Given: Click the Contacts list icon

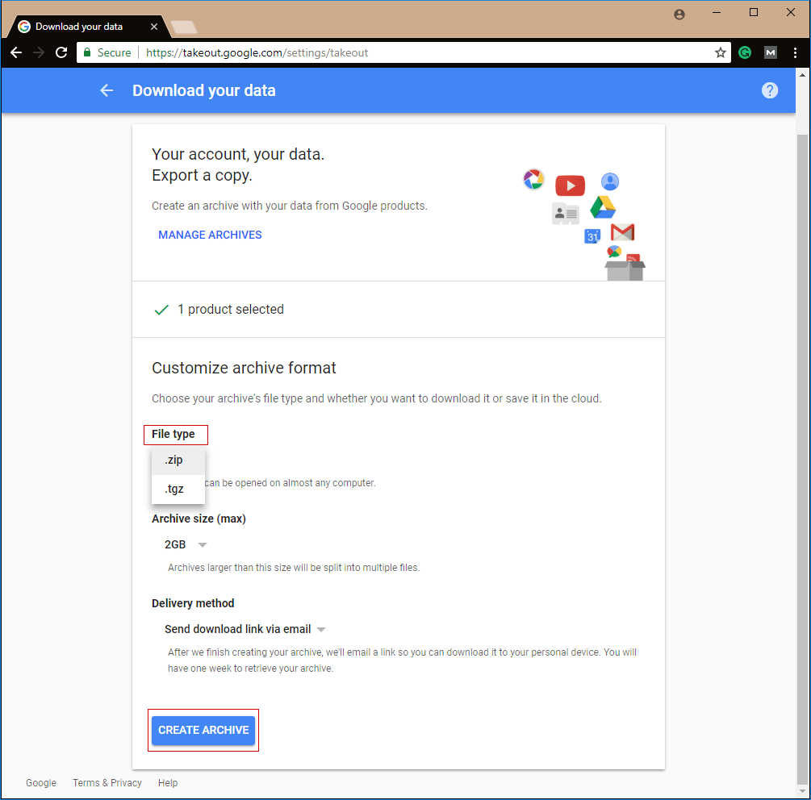Looking at the screenshot, I should (x=566, y=214).
